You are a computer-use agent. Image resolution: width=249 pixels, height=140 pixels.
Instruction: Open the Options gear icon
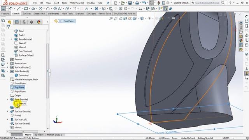(x=168, y=3)
